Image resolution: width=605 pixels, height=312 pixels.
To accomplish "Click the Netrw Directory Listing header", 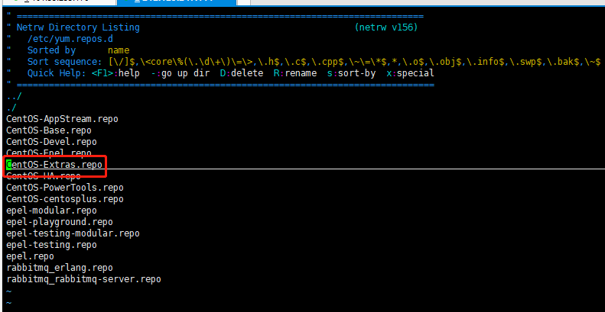I will point(78,27).
